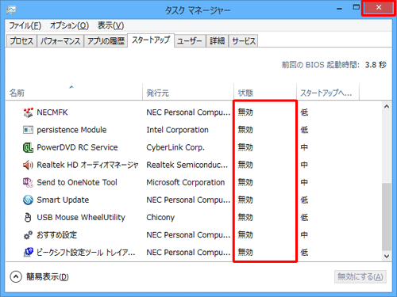
Task: Open the 表示(V) menu
Action: click(110, 25)
